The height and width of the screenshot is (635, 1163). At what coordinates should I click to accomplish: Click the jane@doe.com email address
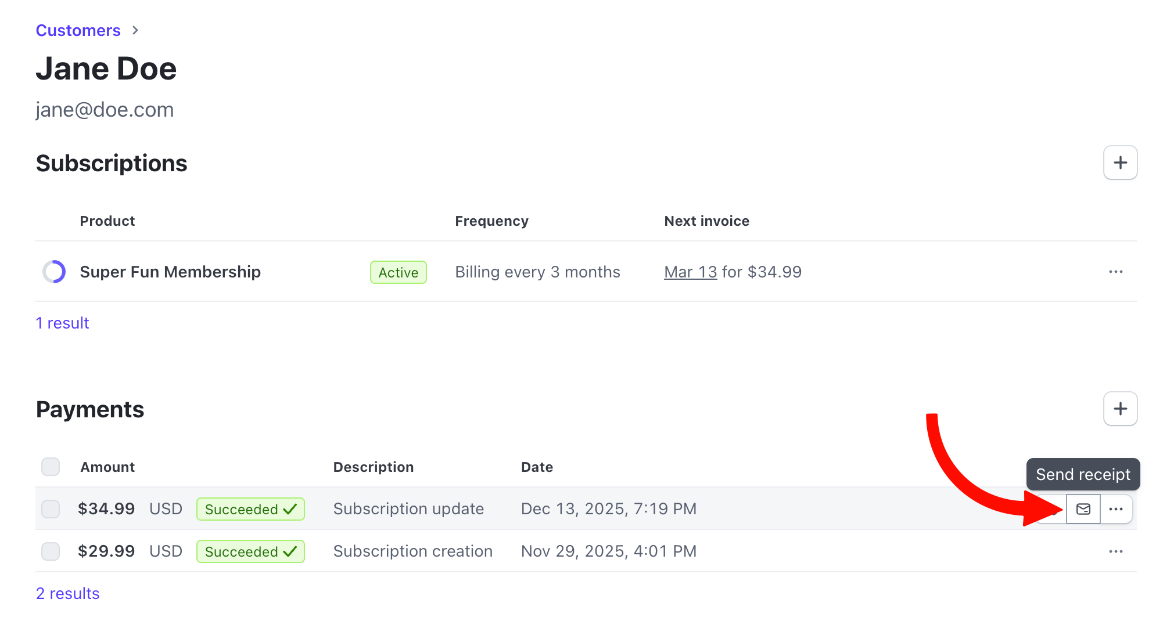tap(105, 110)
